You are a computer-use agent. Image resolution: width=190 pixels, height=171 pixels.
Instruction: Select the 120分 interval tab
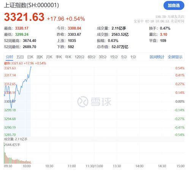click(79, 57)
